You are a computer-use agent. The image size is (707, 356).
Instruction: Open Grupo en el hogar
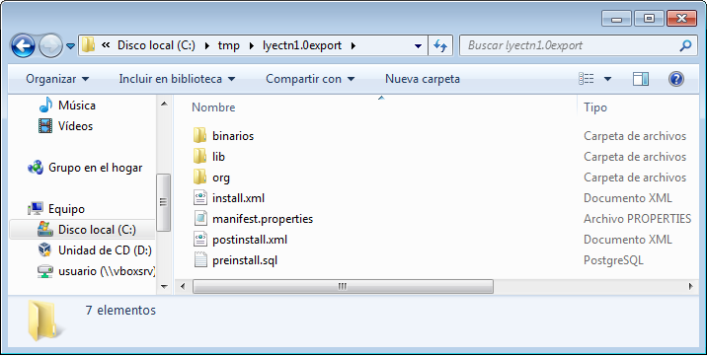point(95,168)
